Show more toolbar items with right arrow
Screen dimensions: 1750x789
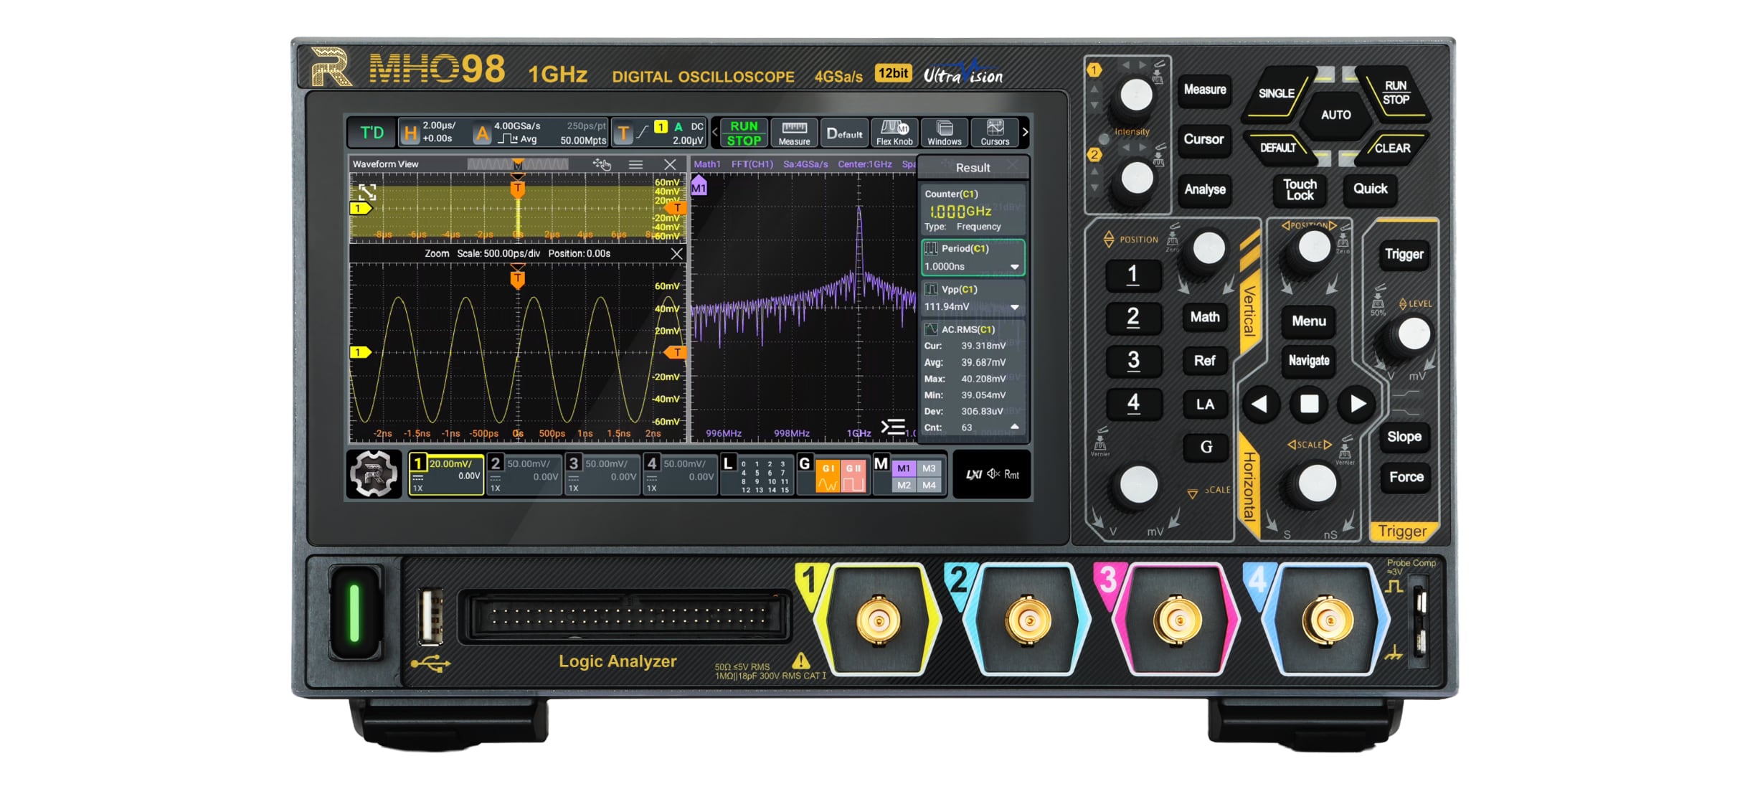(x=1025, y=132)
